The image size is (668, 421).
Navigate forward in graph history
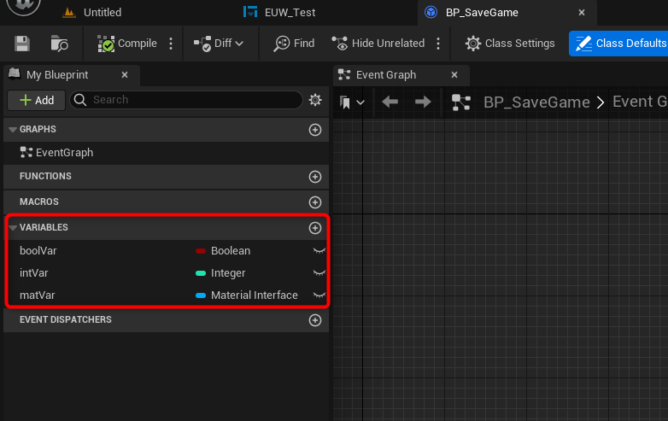click(x=423, y=102)
